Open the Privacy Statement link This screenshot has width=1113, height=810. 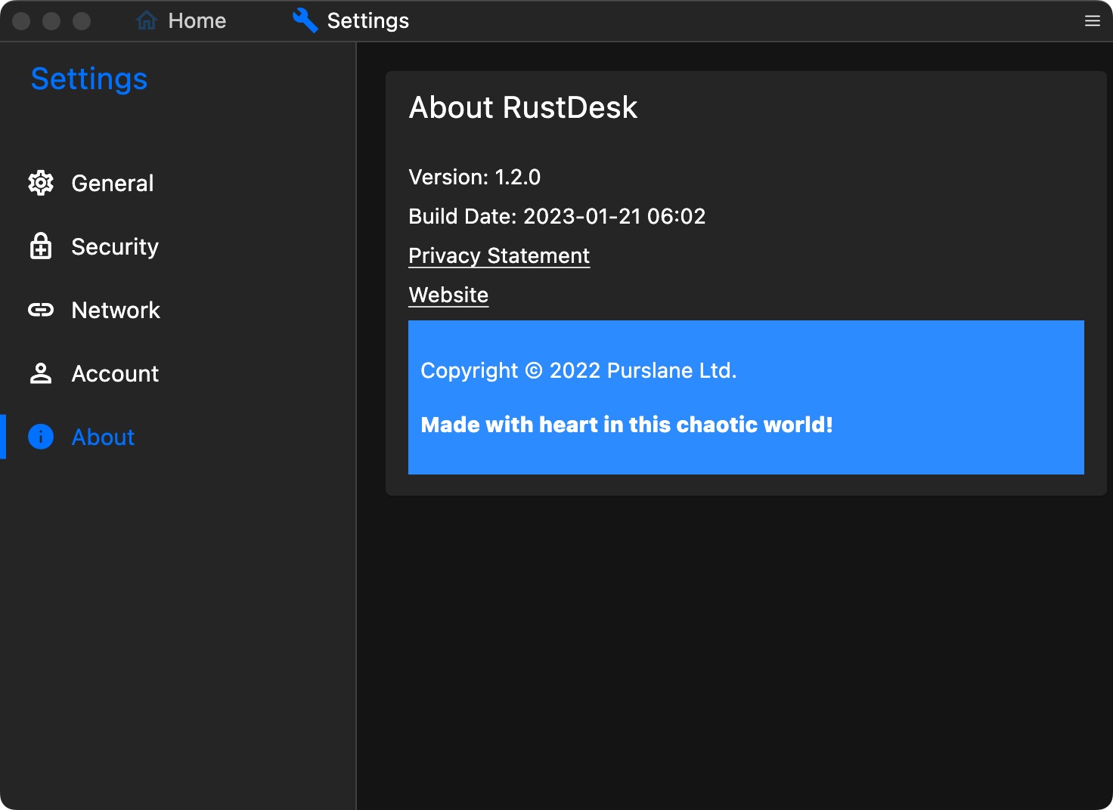pos(498,255)
